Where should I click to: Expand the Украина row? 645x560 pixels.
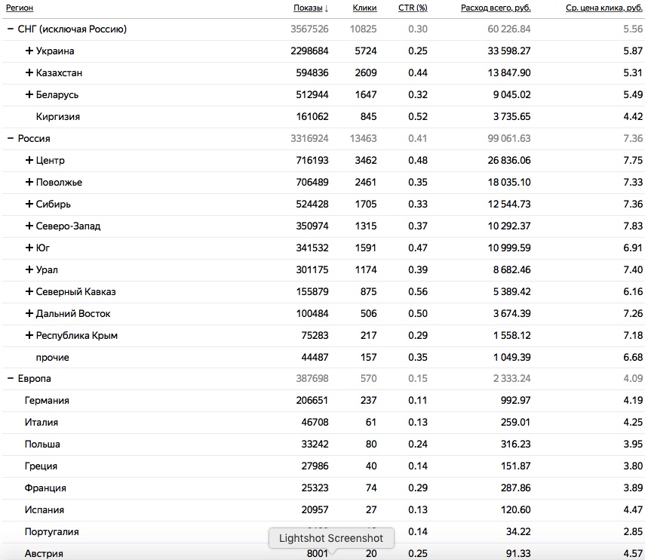(29, 51)
